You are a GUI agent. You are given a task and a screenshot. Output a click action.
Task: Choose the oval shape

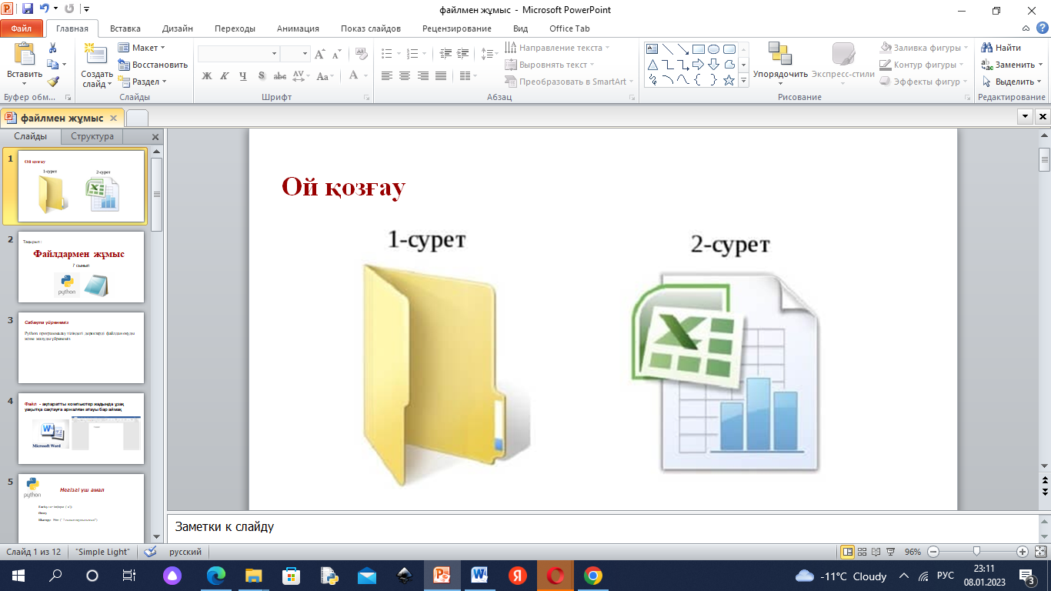tap(714, 49)
